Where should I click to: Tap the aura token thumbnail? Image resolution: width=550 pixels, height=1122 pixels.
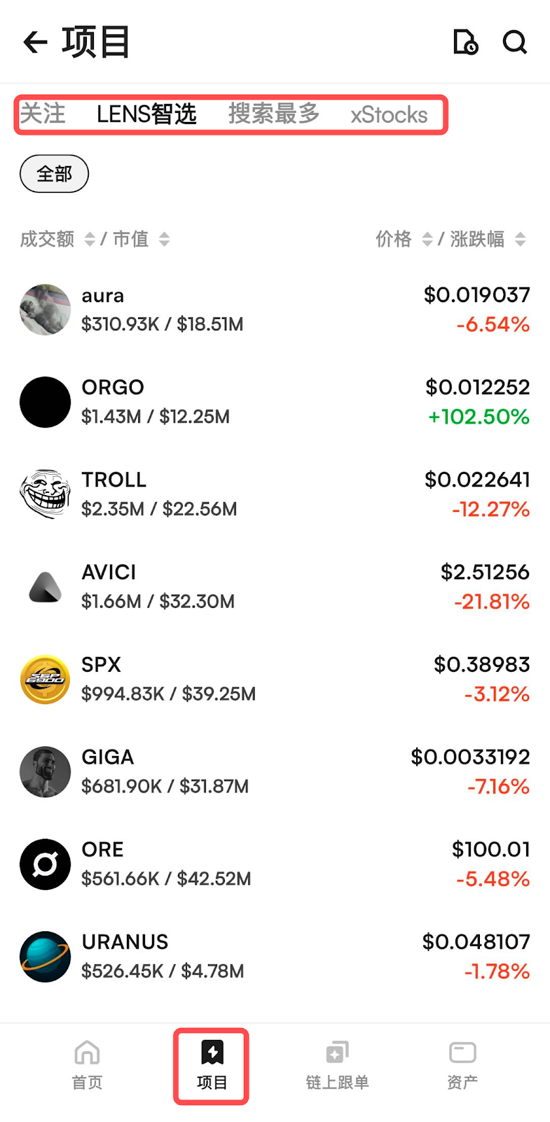pyautogui.click(x=46, y=309)
